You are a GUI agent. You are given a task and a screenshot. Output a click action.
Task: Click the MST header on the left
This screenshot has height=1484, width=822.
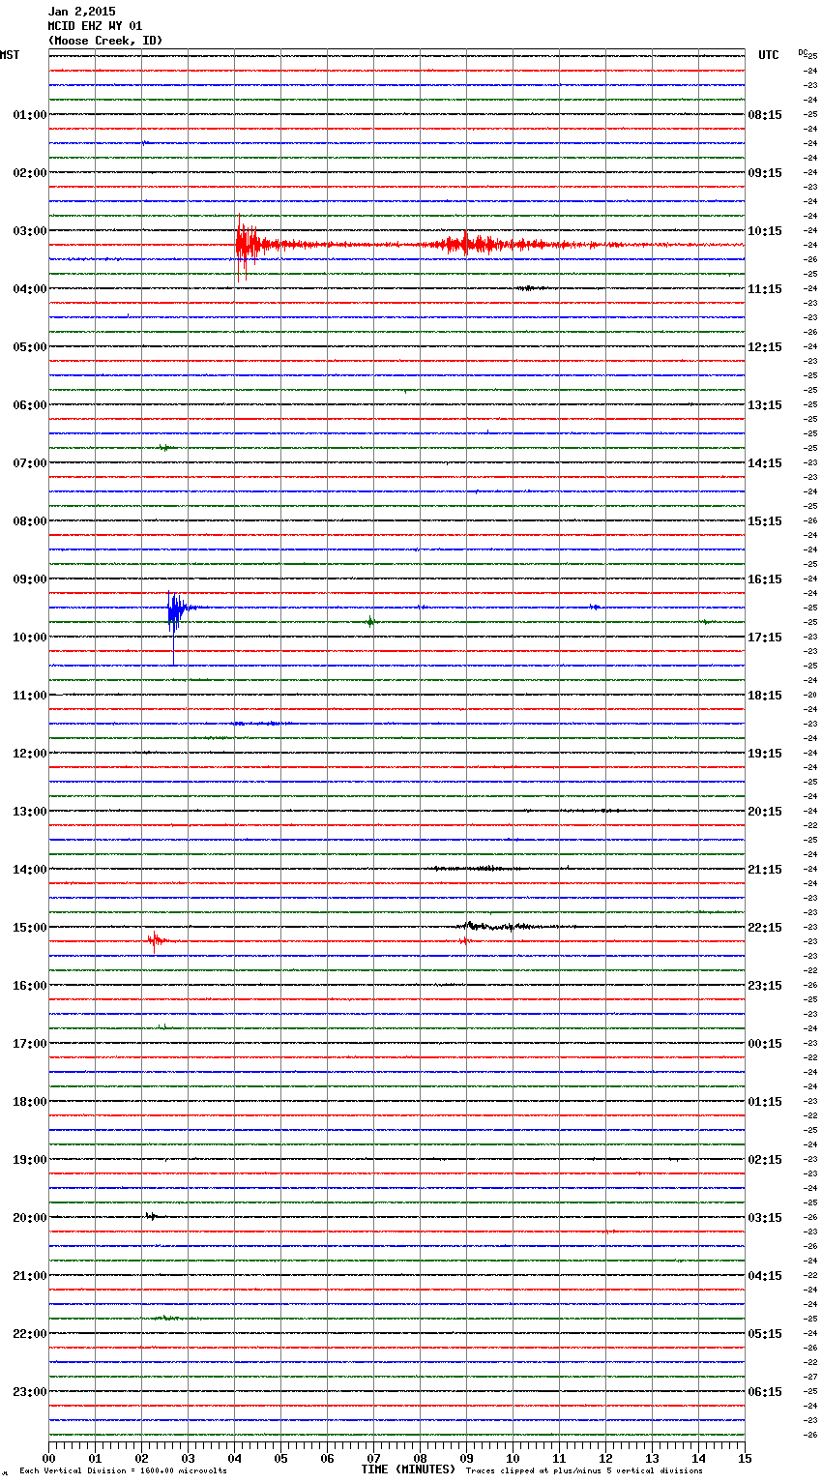tap(10, 55)
